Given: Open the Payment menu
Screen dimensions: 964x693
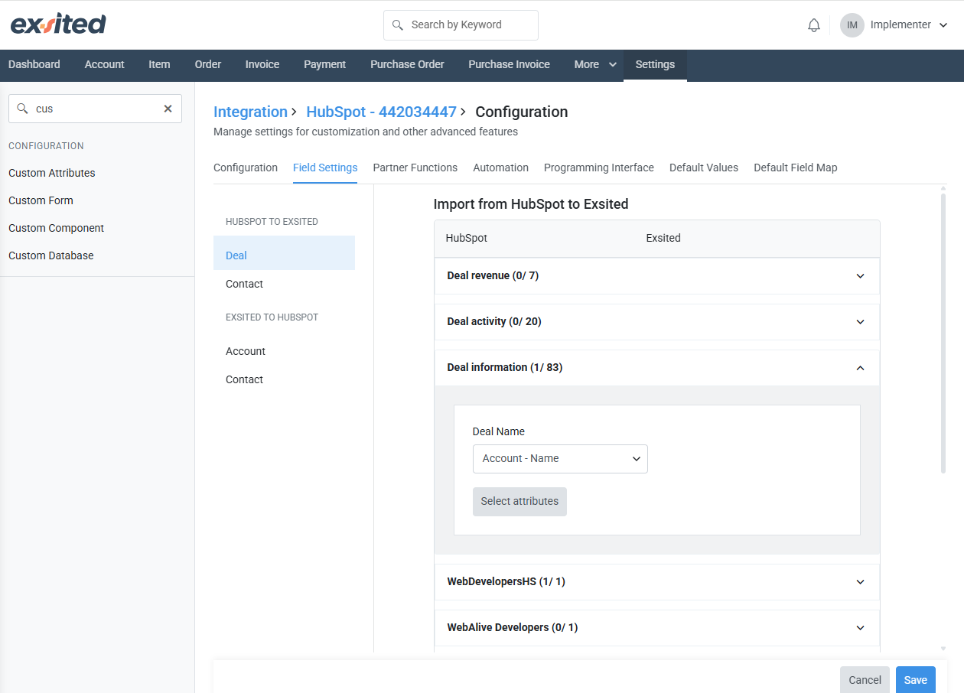Looking at the screenshot, I should pos(324,64).
